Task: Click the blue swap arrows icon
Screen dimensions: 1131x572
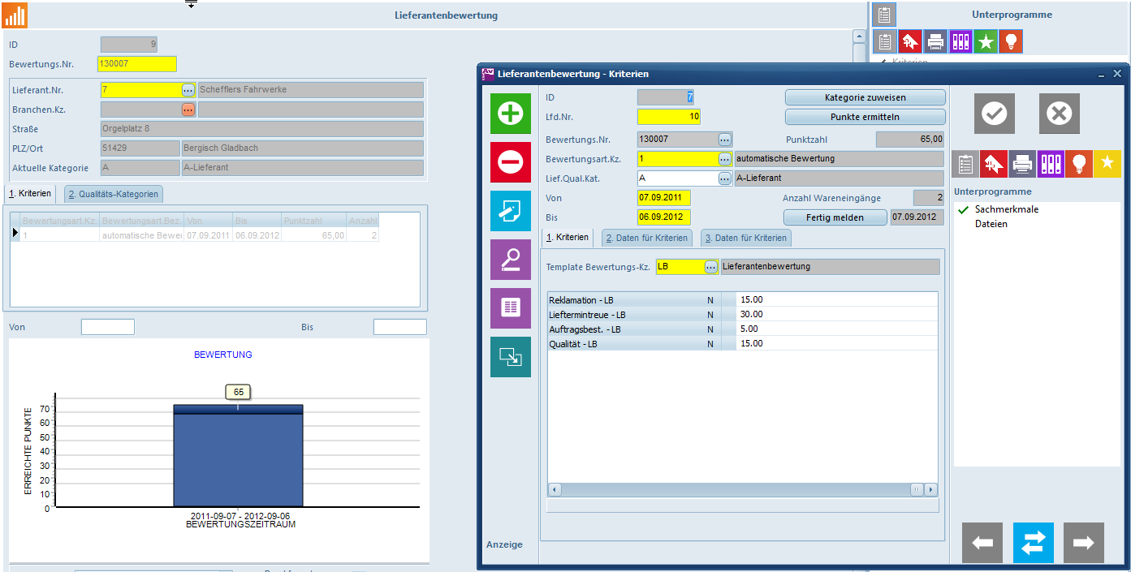Action: coord(1033,543)
